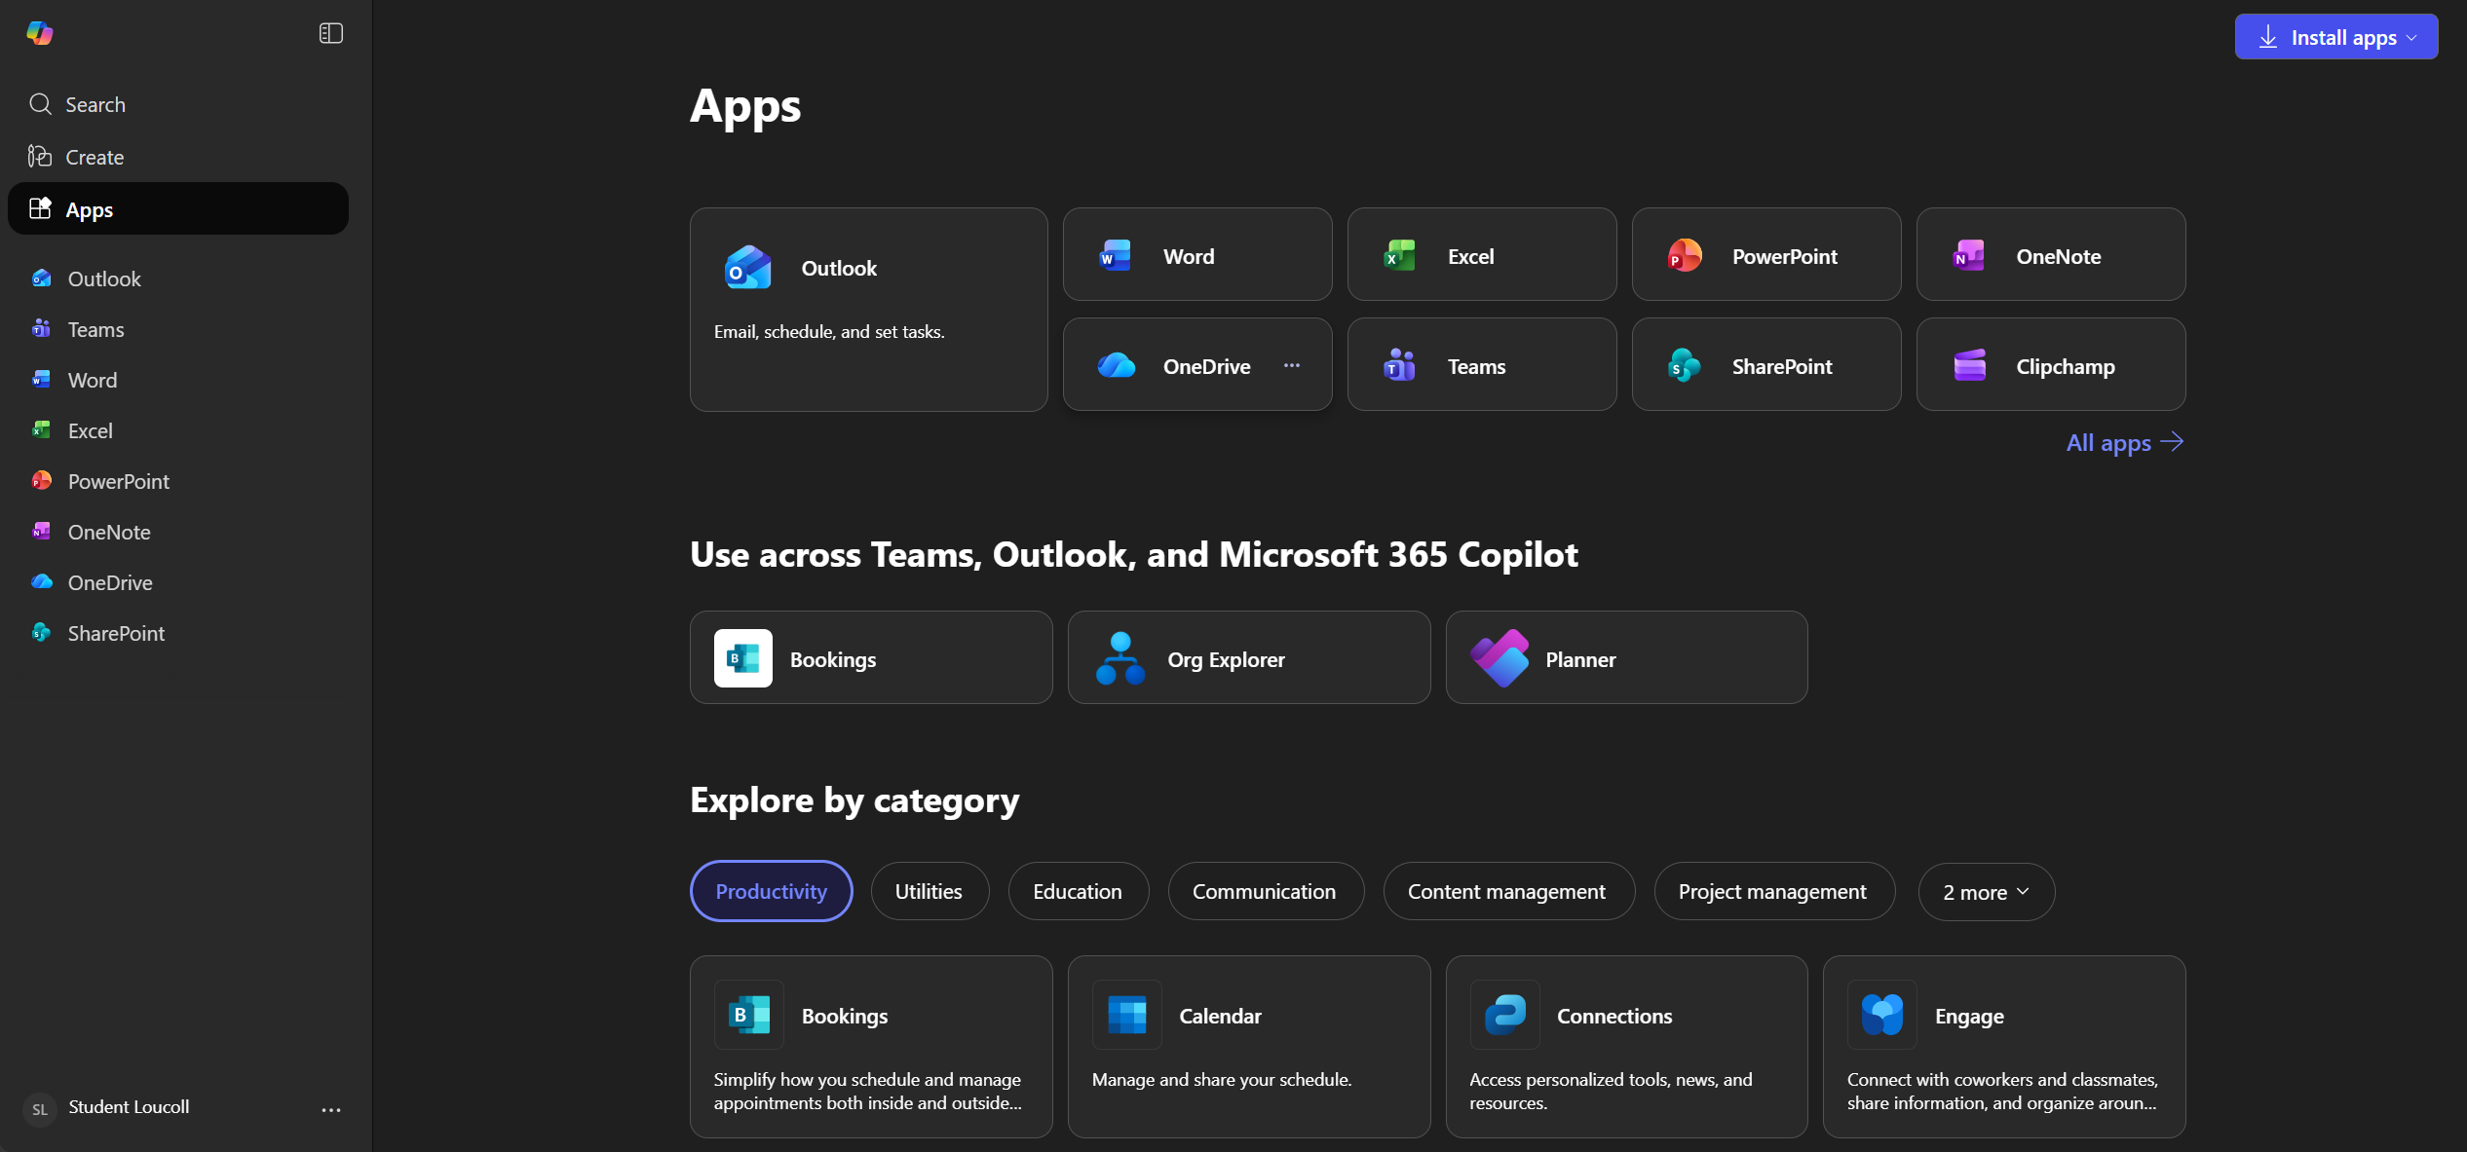Select the Productivity category filter
This screenshot has height=1152, width=2467.
coord(772,891)
